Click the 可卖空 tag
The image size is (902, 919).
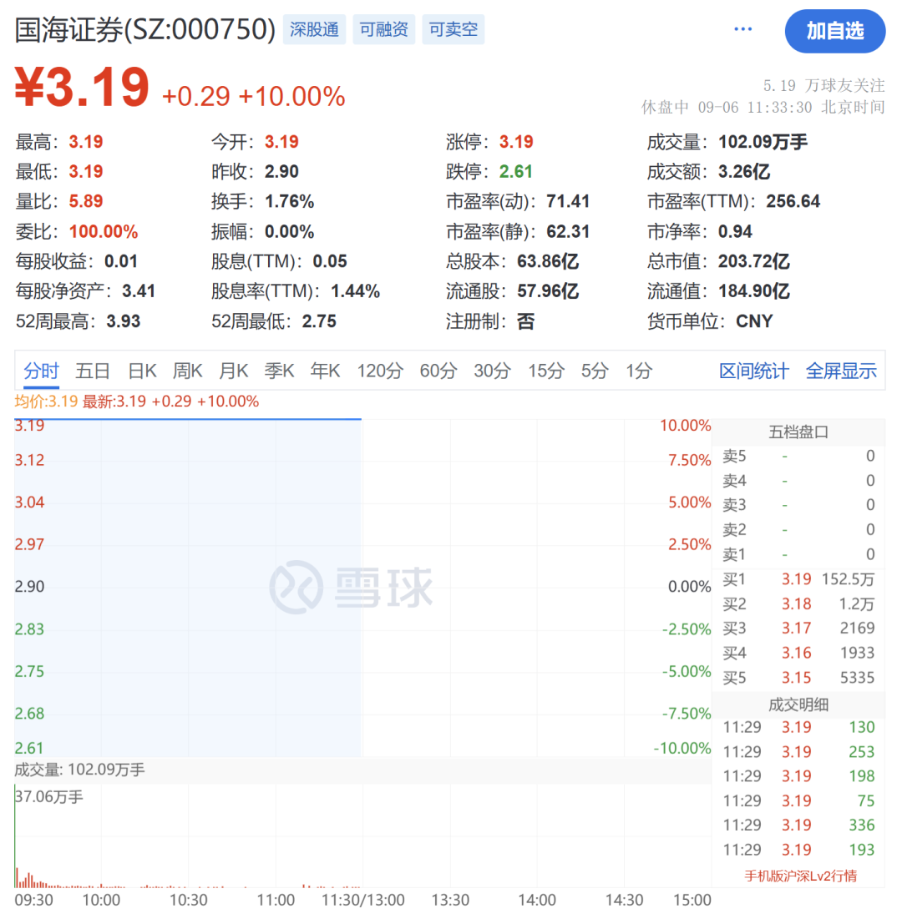coord(454,30)
